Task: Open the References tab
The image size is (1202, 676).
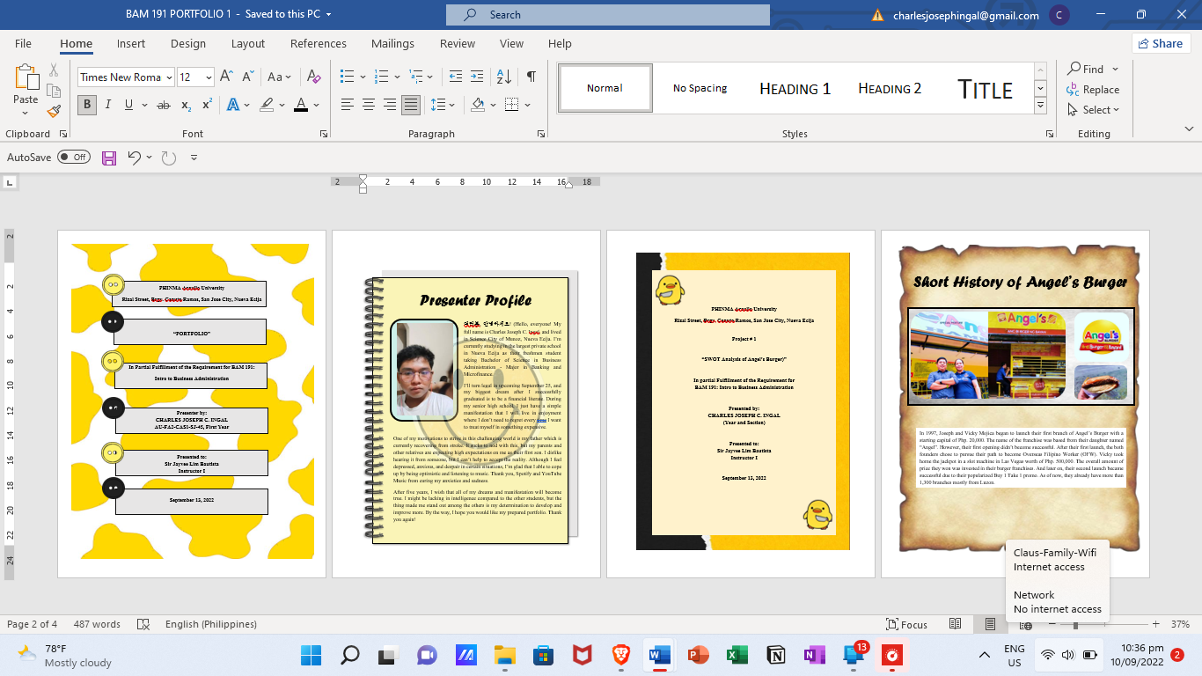Action: (319, 43)
